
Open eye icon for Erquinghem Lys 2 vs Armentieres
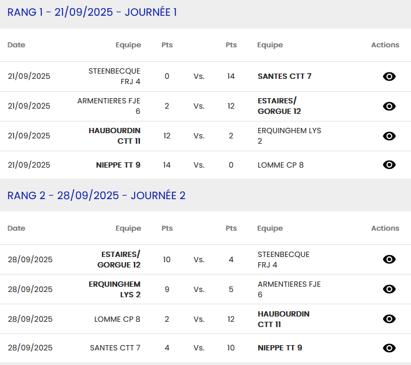pyautogui.click(x=389, y=290)
